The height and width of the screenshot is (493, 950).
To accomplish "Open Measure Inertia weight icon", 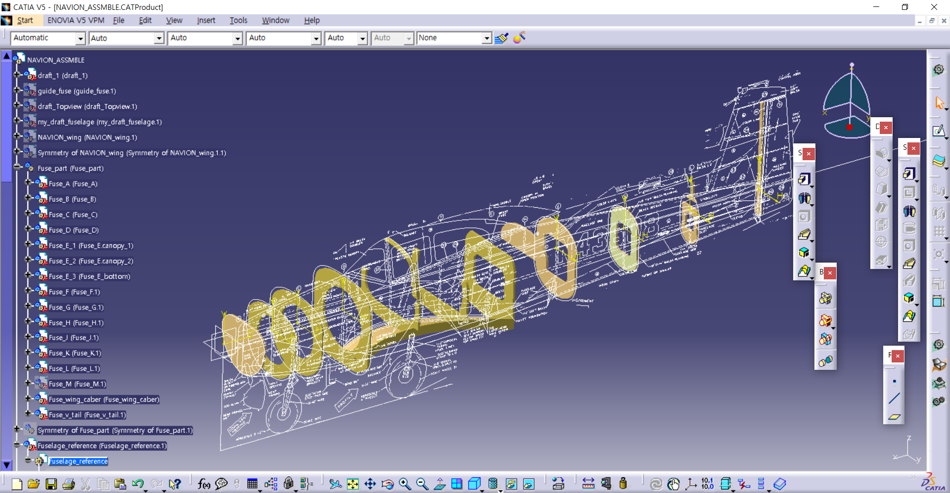I will coord(623,484).
